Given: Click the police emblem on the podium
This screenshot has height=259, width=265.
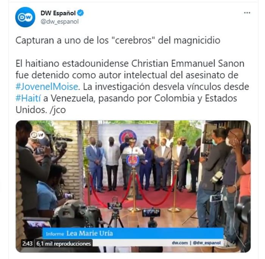Looking at the screenshot, I should pyautogui.click(x=133, y=160).
